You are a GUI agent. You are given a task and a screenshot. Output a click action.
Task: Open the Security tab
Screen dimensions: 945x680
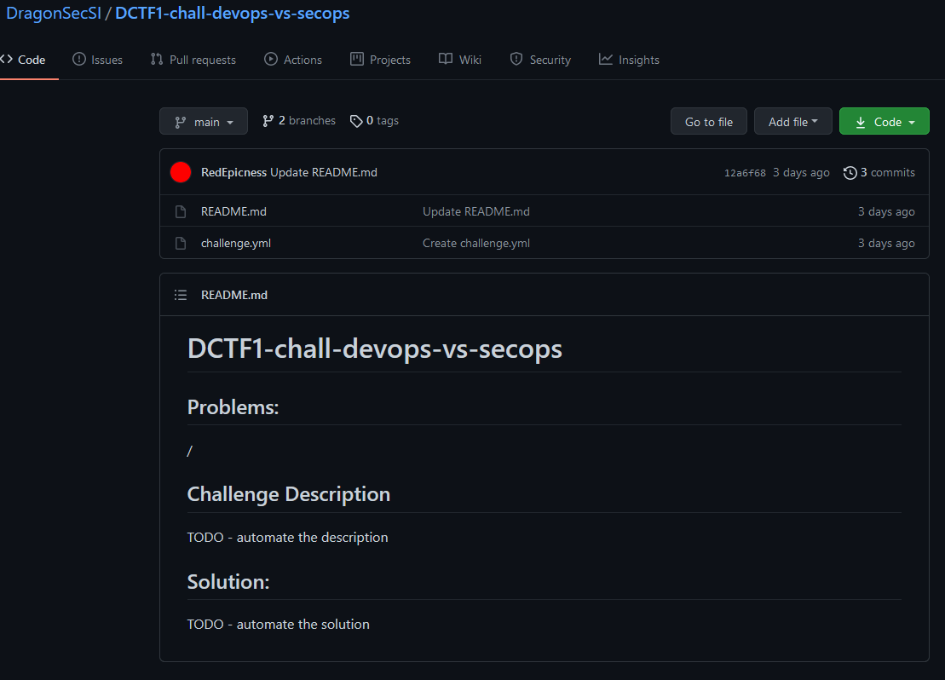540,60
